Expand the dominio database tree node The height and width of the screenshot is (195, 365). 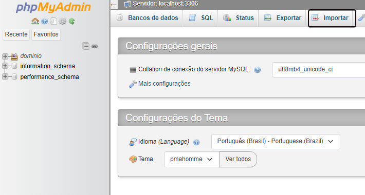pyautogui.click(x=5, y=56)
